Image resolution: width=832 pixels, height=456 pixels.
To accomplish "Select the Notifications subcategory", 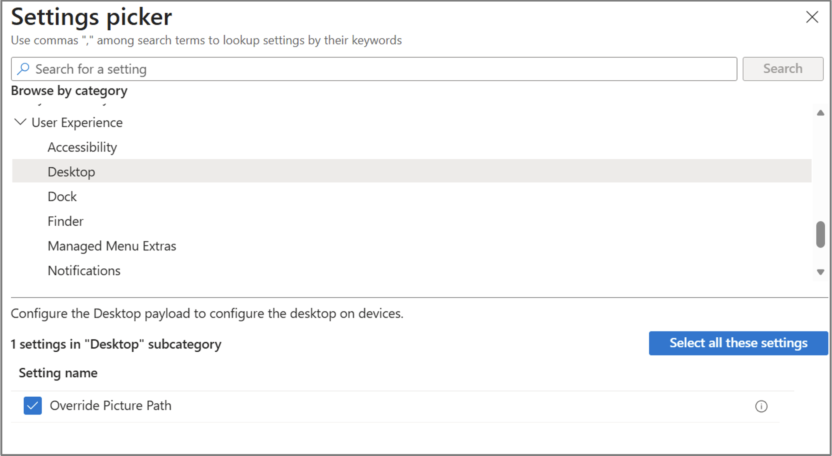I will coord(84,271).
